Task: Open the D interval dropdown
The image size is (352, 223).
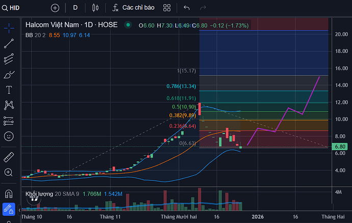Action: (x=76, y=8)
